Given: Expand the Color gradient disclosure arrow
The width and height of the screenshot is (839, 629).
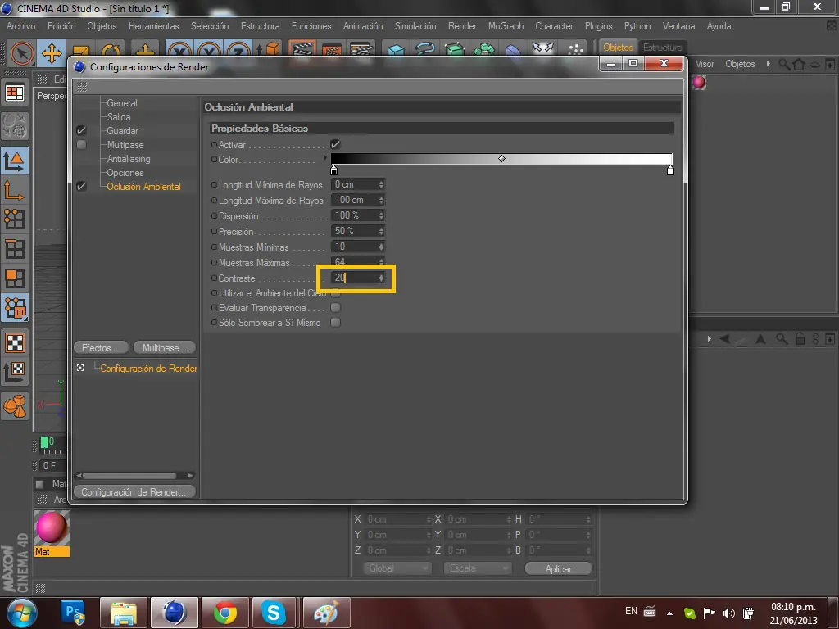Looking at the screenshot, I should click(x=324, y=158).
